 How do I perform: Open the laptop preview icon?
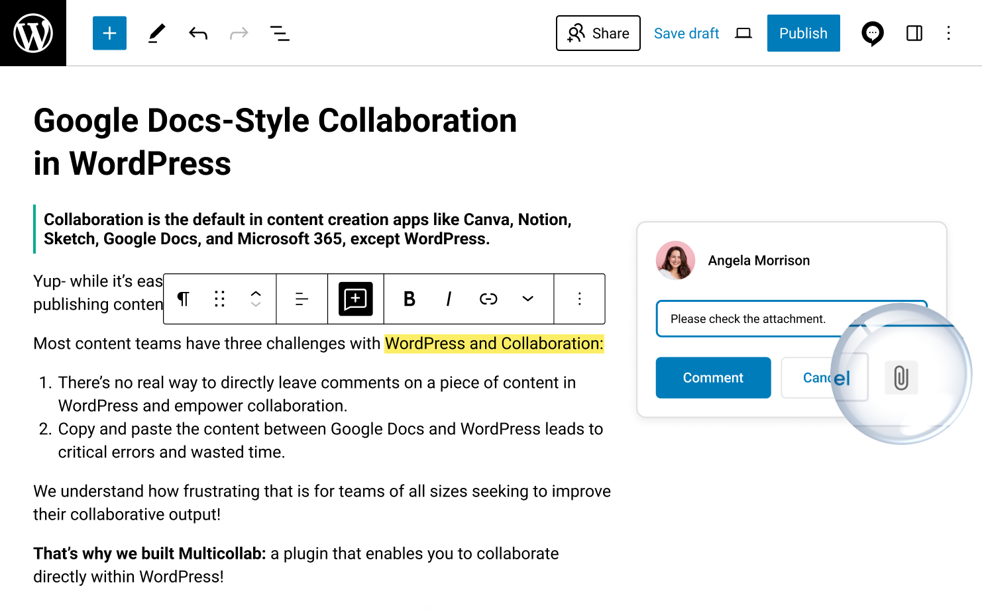click(743, 33)
